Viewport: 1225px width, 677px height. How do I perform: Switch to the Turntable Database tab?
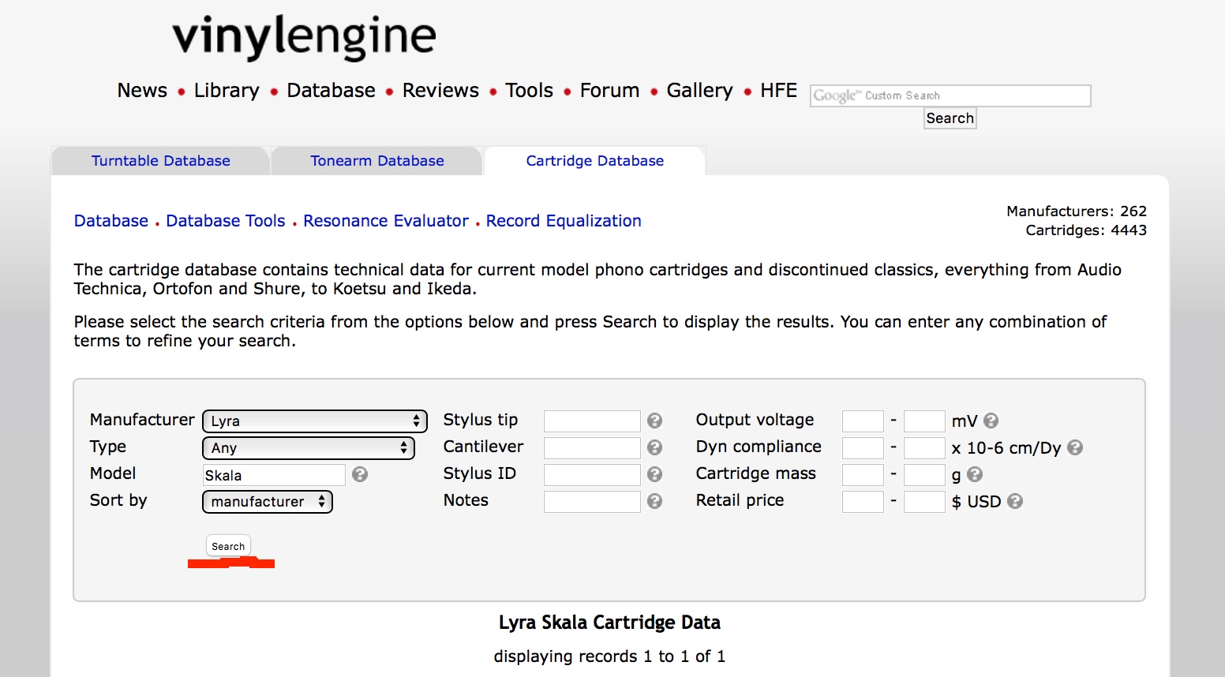click(161, 161)
